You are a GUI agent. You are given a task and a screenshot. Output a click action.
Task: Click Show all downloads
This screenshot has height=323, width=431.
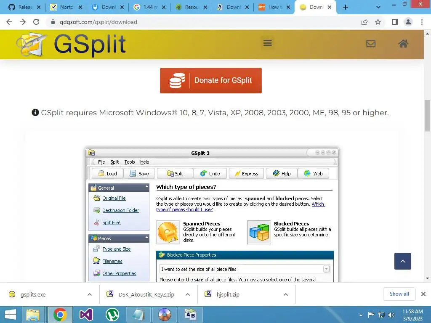tap(399, 294)
